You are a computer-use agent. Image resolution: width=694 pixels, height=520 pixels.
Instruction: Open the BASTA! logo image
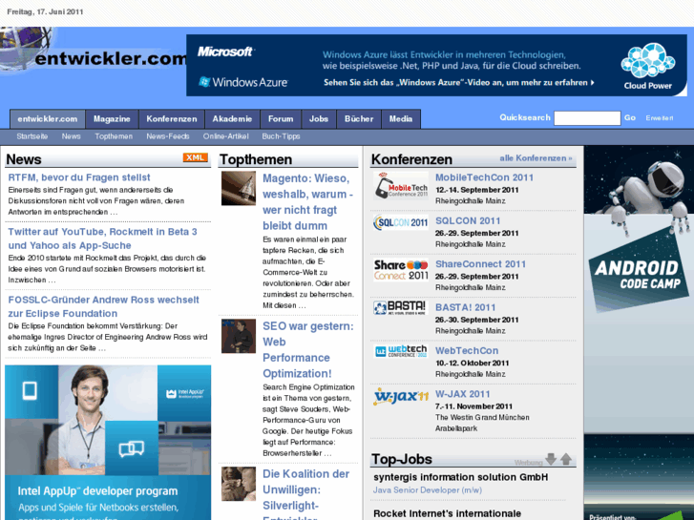coord(401,307)
